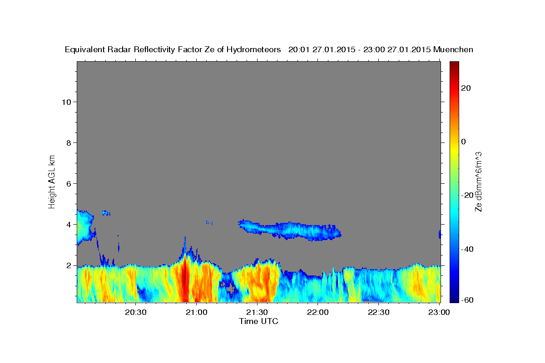Click the colorbar tick value '-20'
This screenshot has height=363, width=545.
466,195
